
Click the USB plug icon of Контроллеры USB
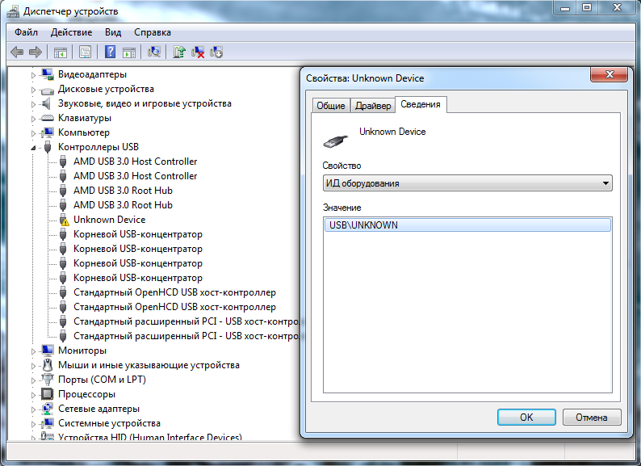coord(48,147)
